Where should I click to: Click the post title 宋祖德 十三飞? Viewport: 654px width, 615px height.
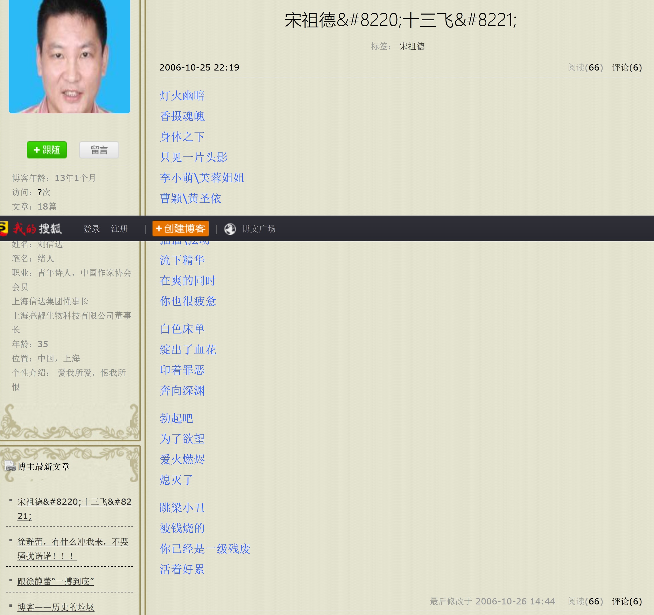[x=400, y=20]
